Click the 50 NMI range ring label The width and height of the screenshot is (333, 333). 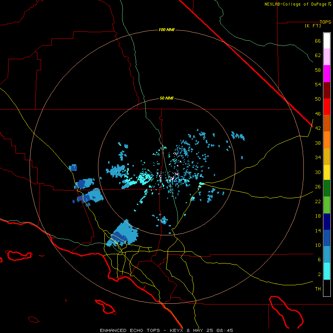pos(166,98)
